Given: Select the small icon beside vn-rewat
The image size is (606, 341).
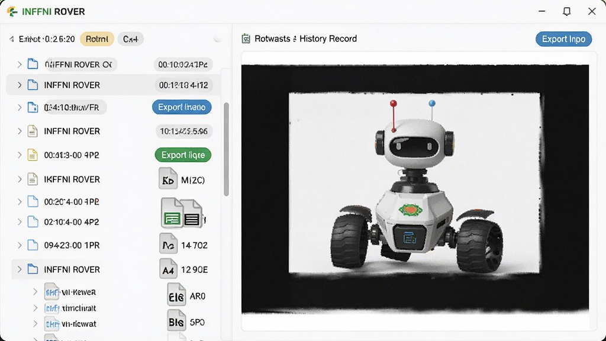Looking at the screenshot, I should [x=52, y=324].
